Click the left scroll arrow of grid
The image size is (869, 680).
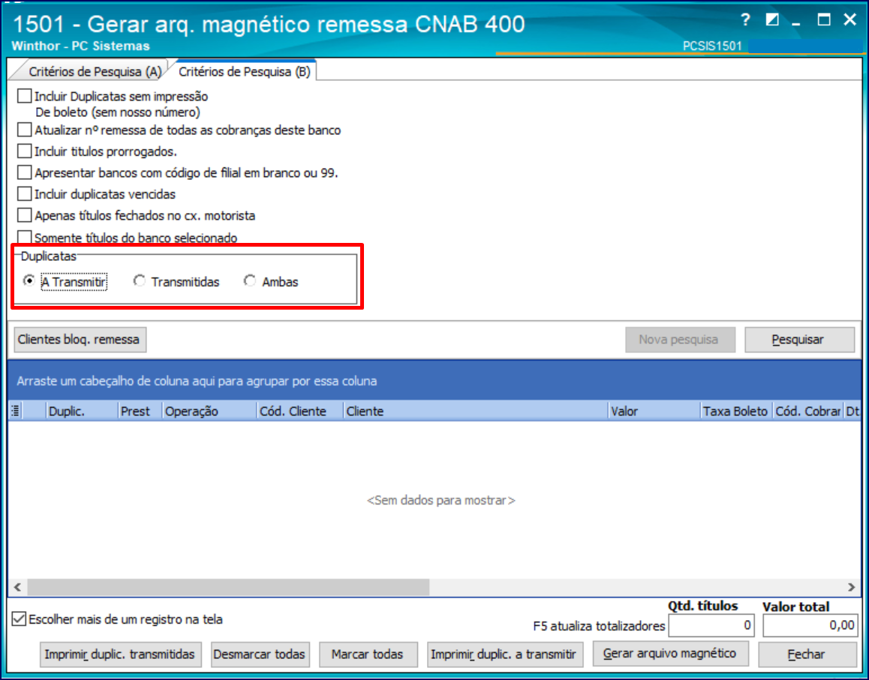(18, 587)
